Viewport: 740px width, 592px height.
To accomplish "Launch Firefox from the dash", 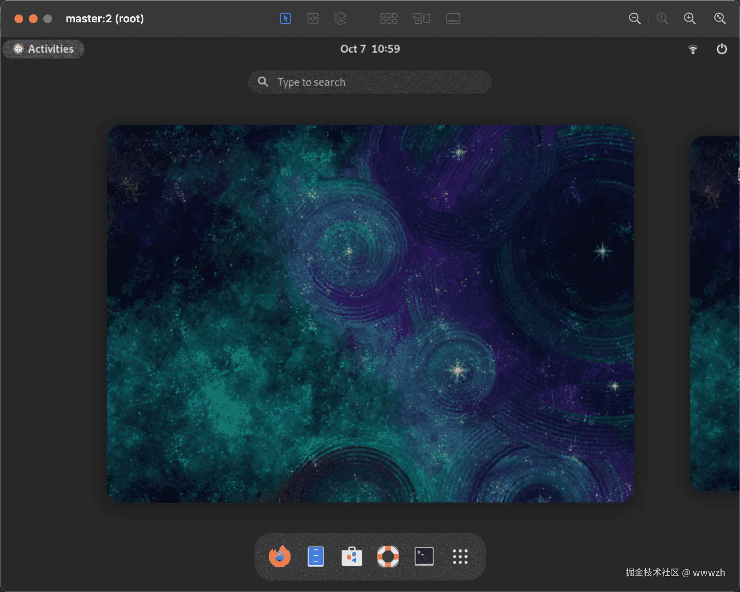I will [x=280, y=556].
